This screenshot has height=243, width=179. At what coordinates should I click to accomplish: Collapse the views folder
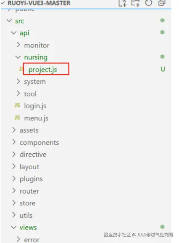click(13, 227)
